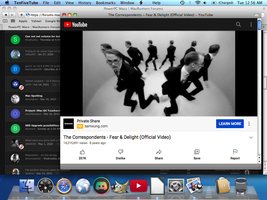Open the Apple menu
This screenshot has height=200, width=267.
point(7,3)
